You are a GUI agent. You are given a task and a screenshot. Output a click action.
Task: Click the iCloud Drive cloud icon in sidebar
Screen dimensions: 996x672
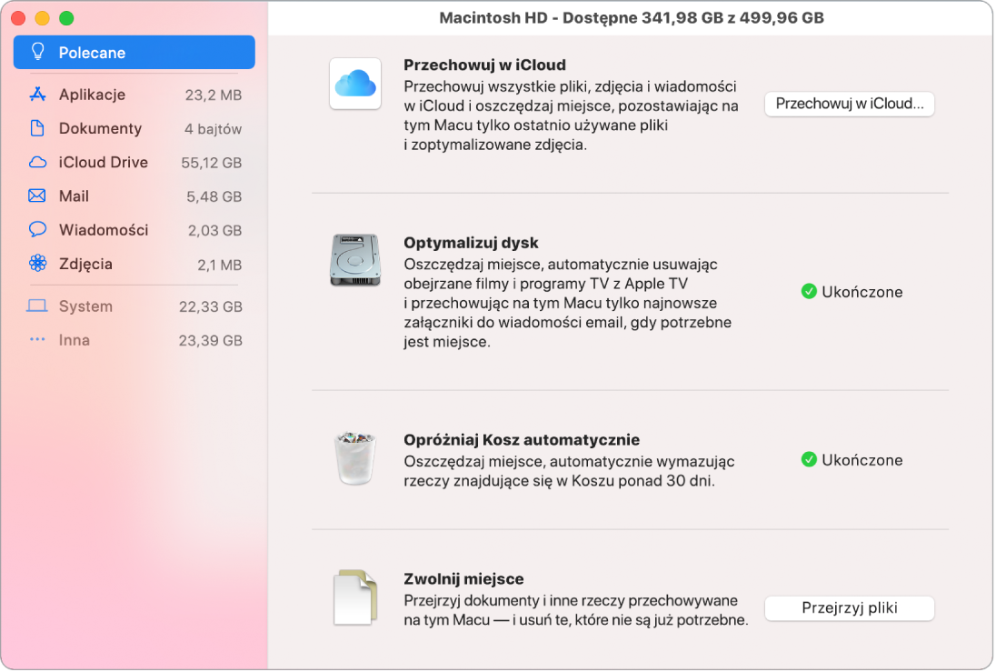coord(37,162)
